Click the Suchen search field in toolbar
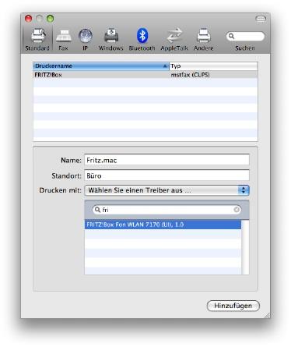 tap(245, 36)
